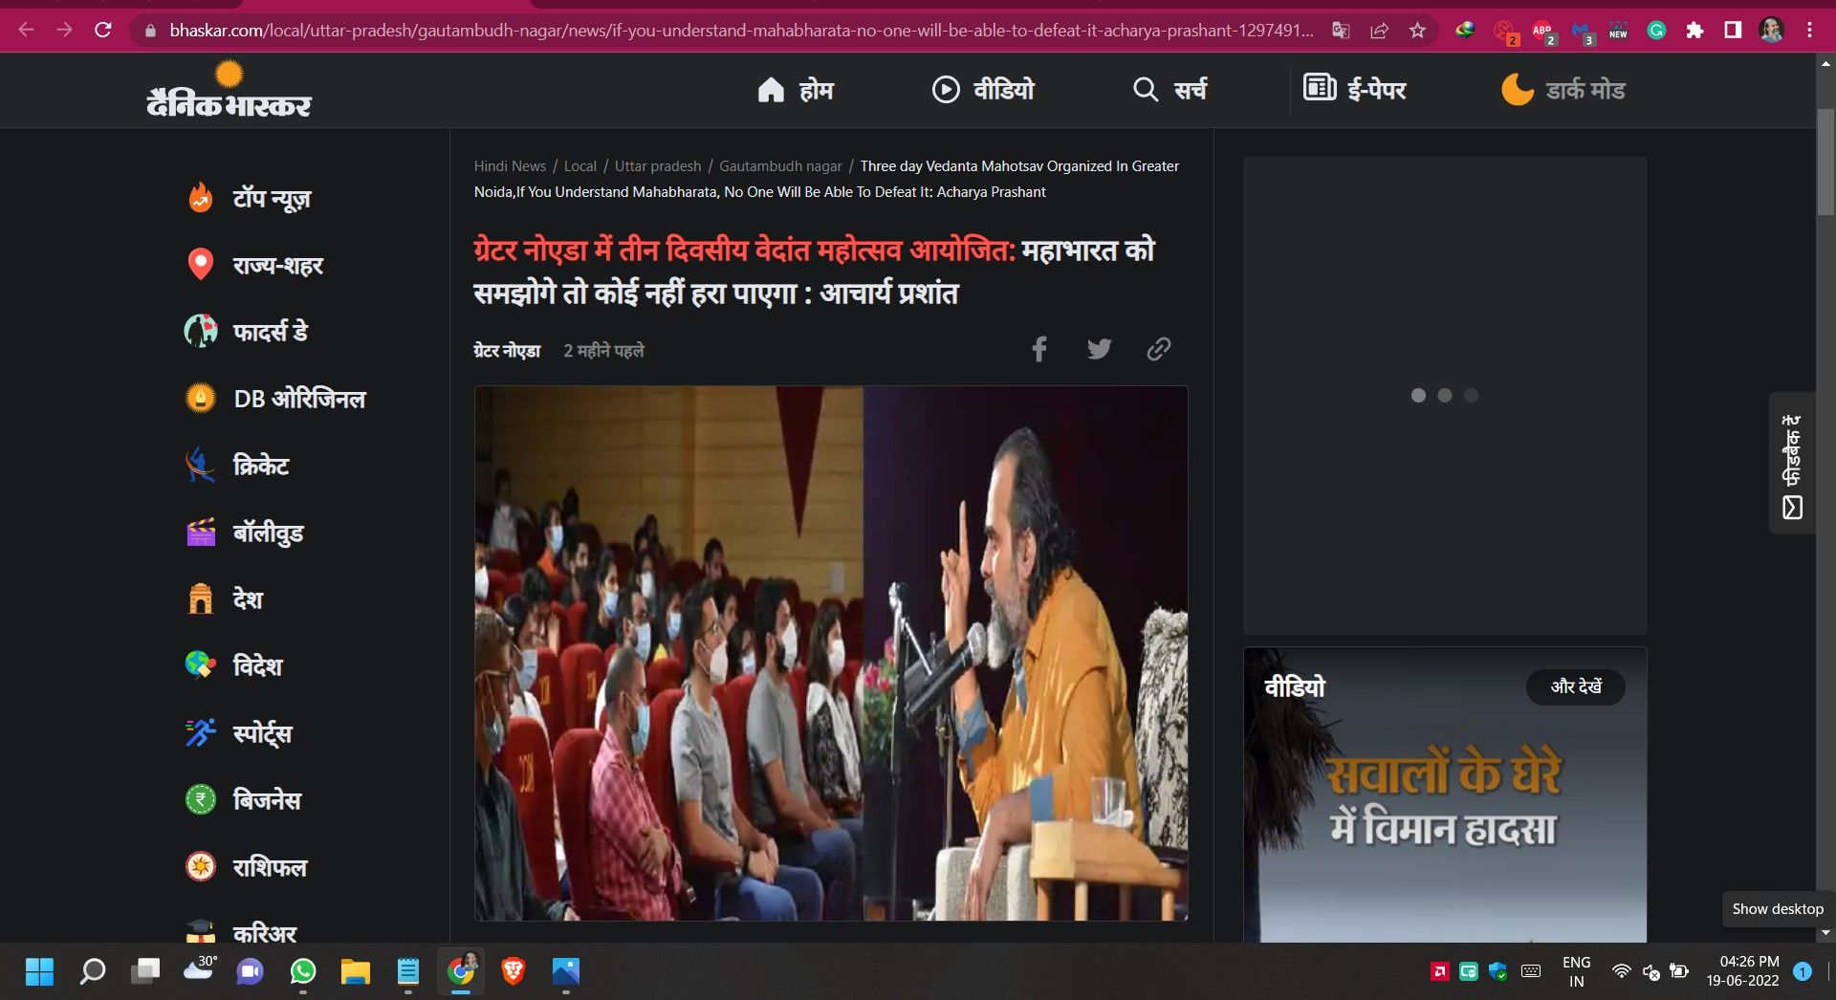Bookmark page with star icon
1836x1000 pixels.
click(1417, 31)
